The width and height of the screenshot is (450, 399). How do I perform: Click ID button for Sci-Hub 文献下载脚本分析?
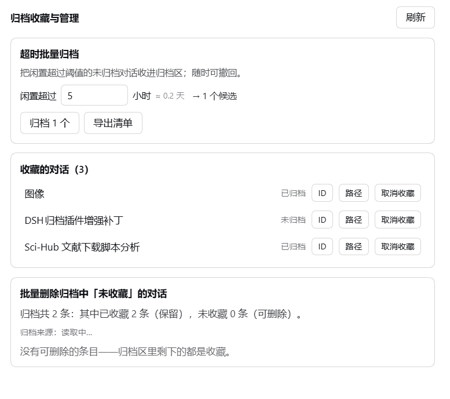pyautogui.click(x=322, y=246)
